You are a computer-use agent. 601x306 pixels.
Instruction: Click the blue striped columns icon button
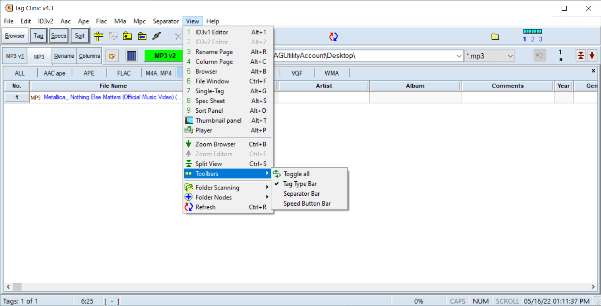[131, 56]
